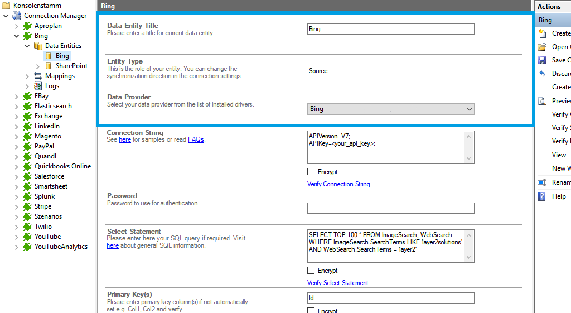Select YouTubeAnalytics in the connection tree
571x313 pixels.
(x=61, y=247)
